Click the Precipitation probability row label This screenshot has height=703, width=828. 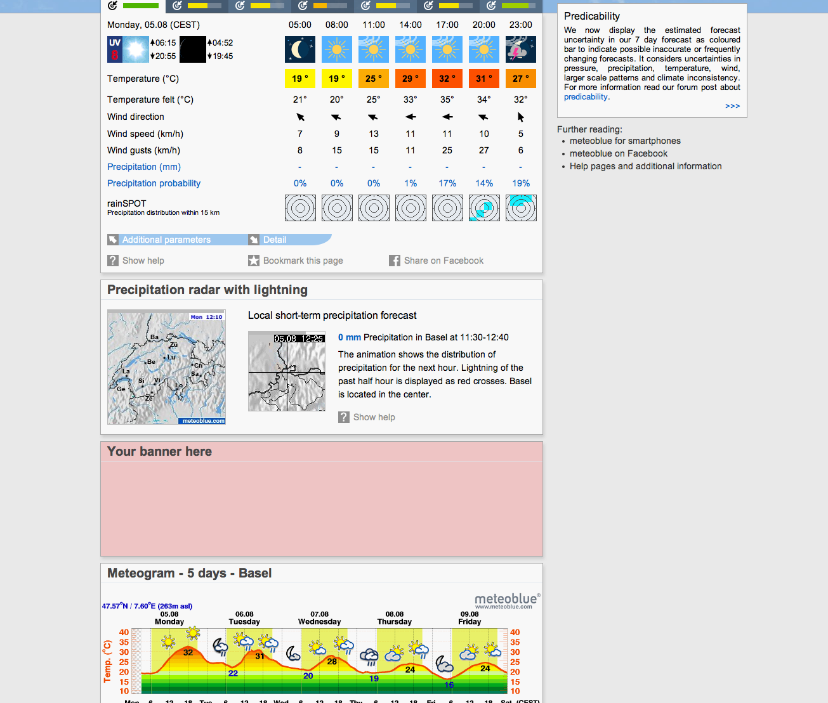coord(154,183)
